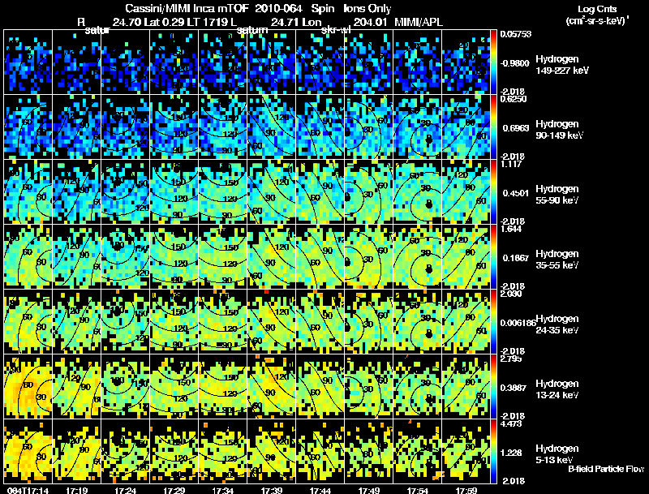
Task: Click the color bar for the 13-24 keV row
Action: click(x=493, y=386)
